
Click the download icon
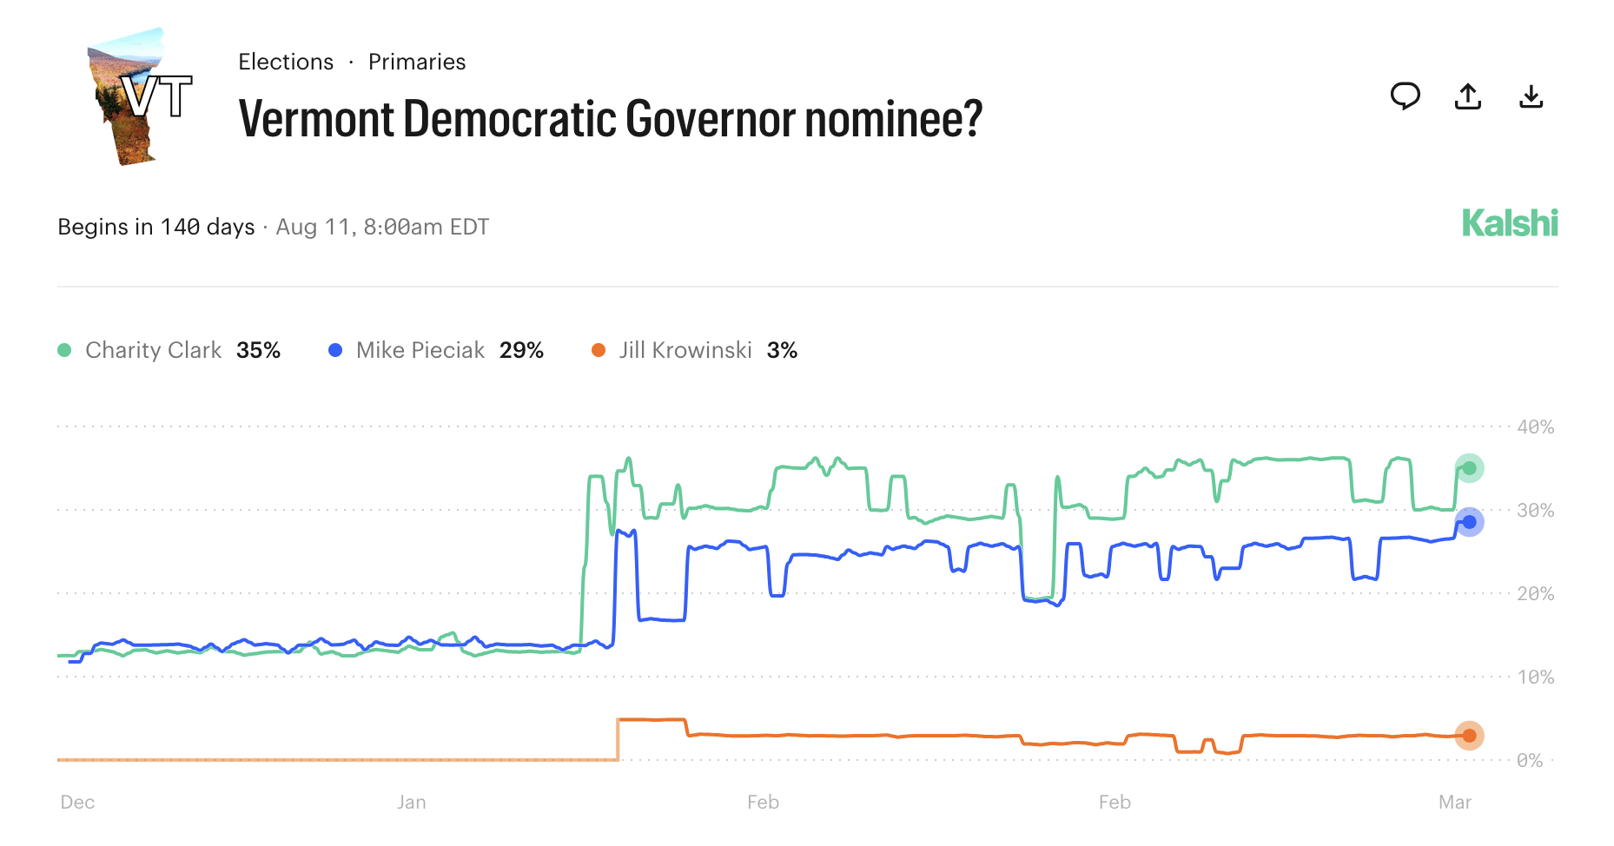coord(1531,96)
